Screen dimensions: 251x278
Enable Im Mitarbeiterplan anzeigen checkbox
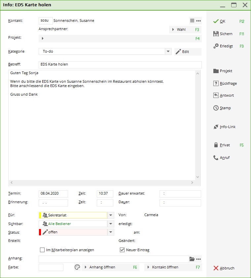click(x=42, y=250)
